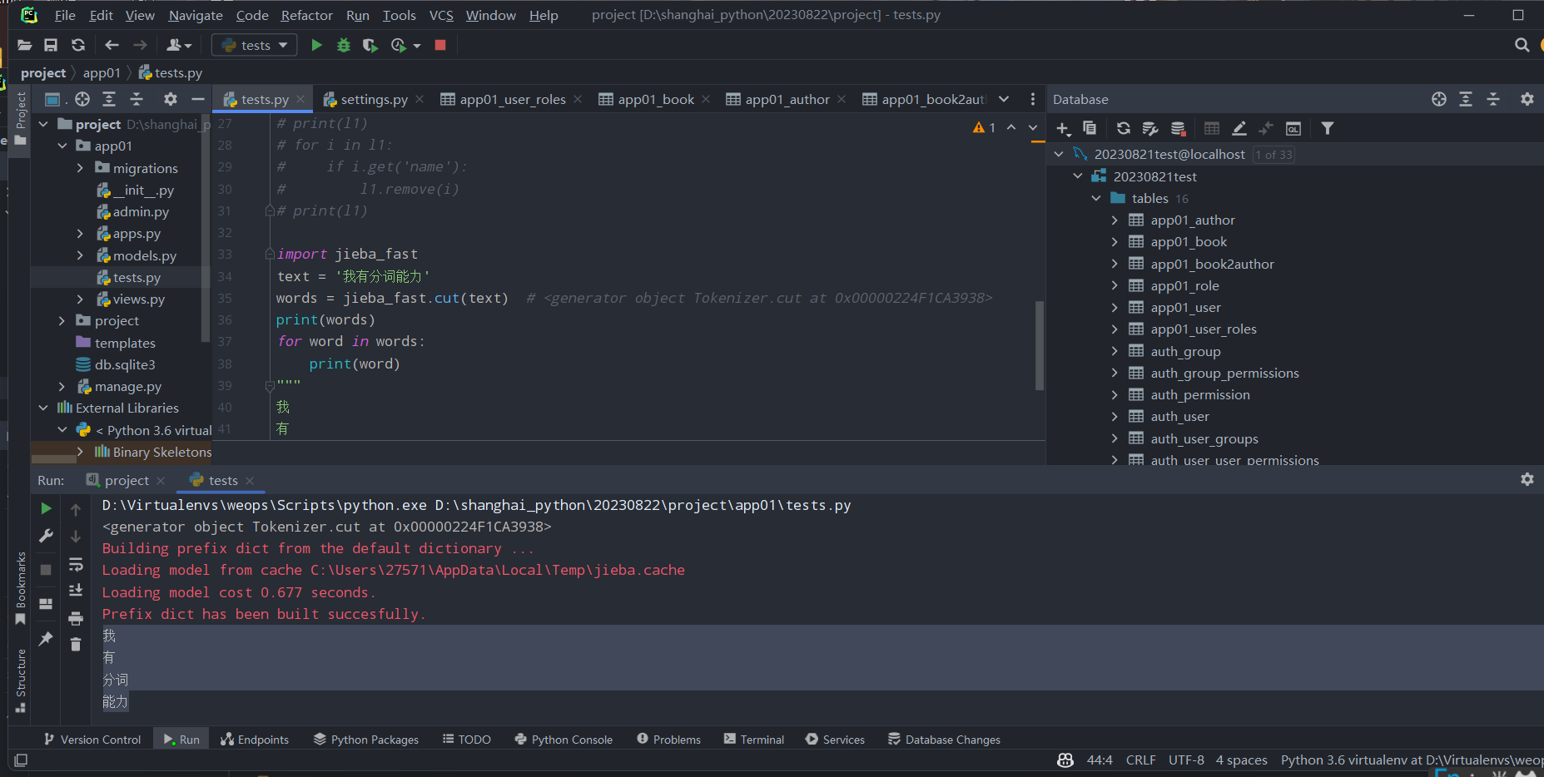This screenshot has width=1544, height=777.
Task: Open Version Control tool window
Action: point(92,740)
